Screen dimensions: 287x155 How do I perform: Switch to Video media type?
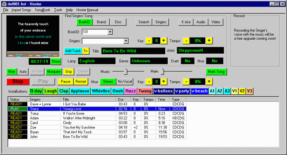coord(216,22)
